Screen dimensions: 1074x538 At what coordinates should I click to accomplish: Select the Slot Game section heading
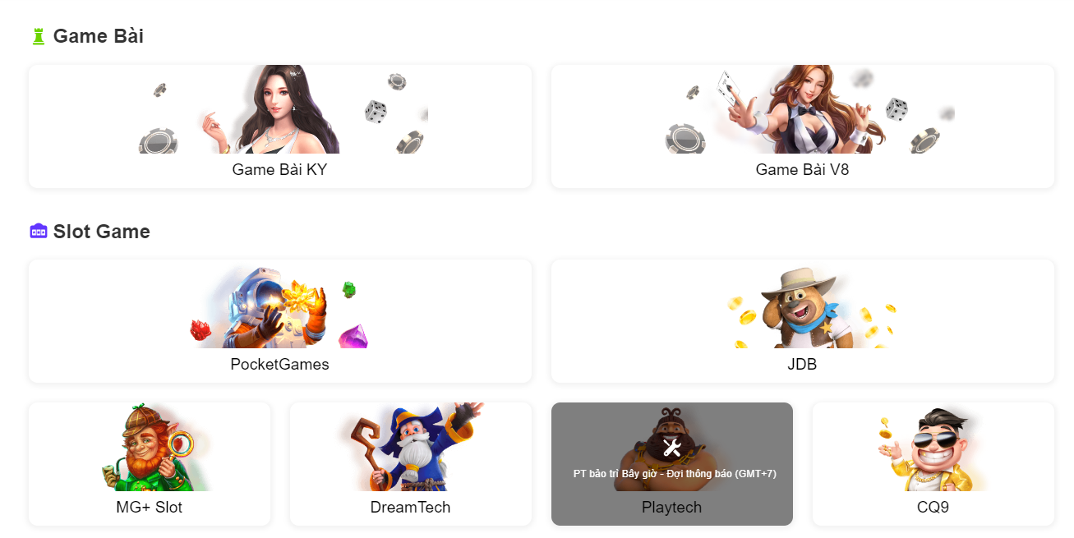102,232
